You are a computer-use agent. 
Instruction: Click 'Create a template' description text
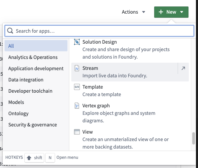[x=102, y=94]
